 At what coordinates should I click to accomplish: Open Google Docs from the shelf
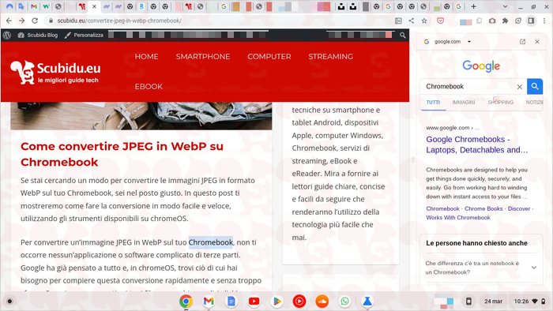click(x=231, y=302)
